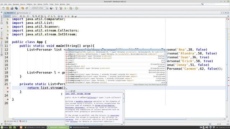Click the hint bulb beside the Scanner import

pyautogui.click(x=8, y=27)
